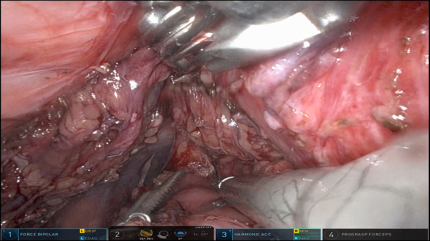Click the HARMONIC ACE instrument label
The width and height of the screenshot is (430, 241).
(x=253, y=234)
